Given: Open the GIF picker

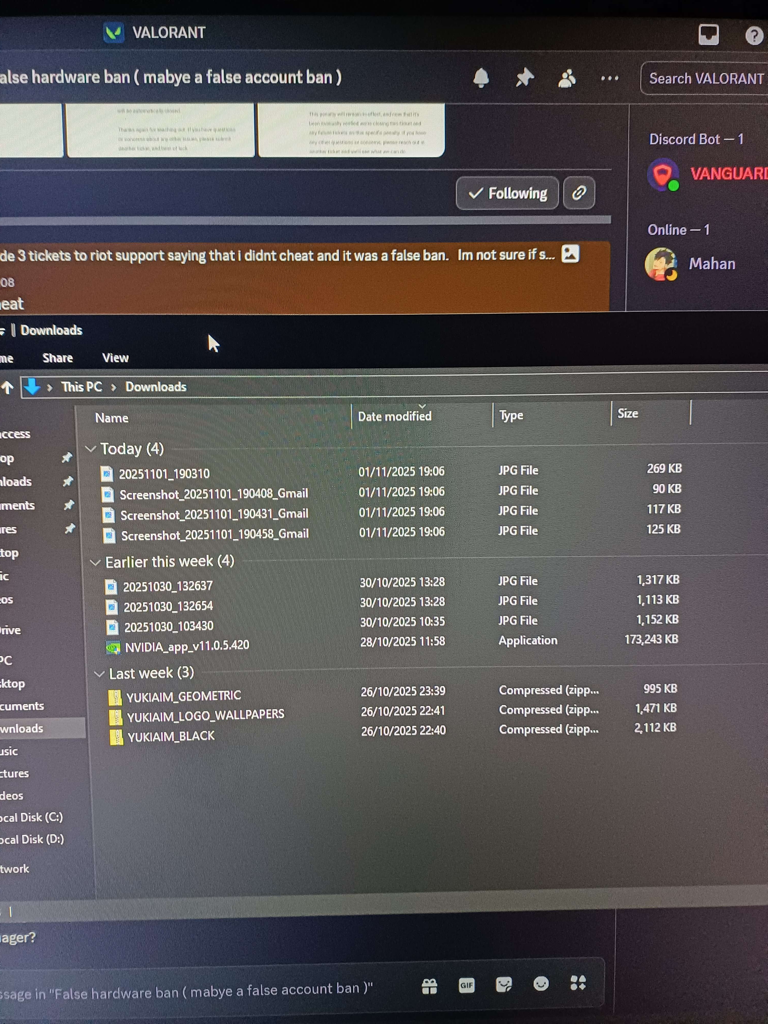Looking at the screenshot, I should click(x=466, y=985).
